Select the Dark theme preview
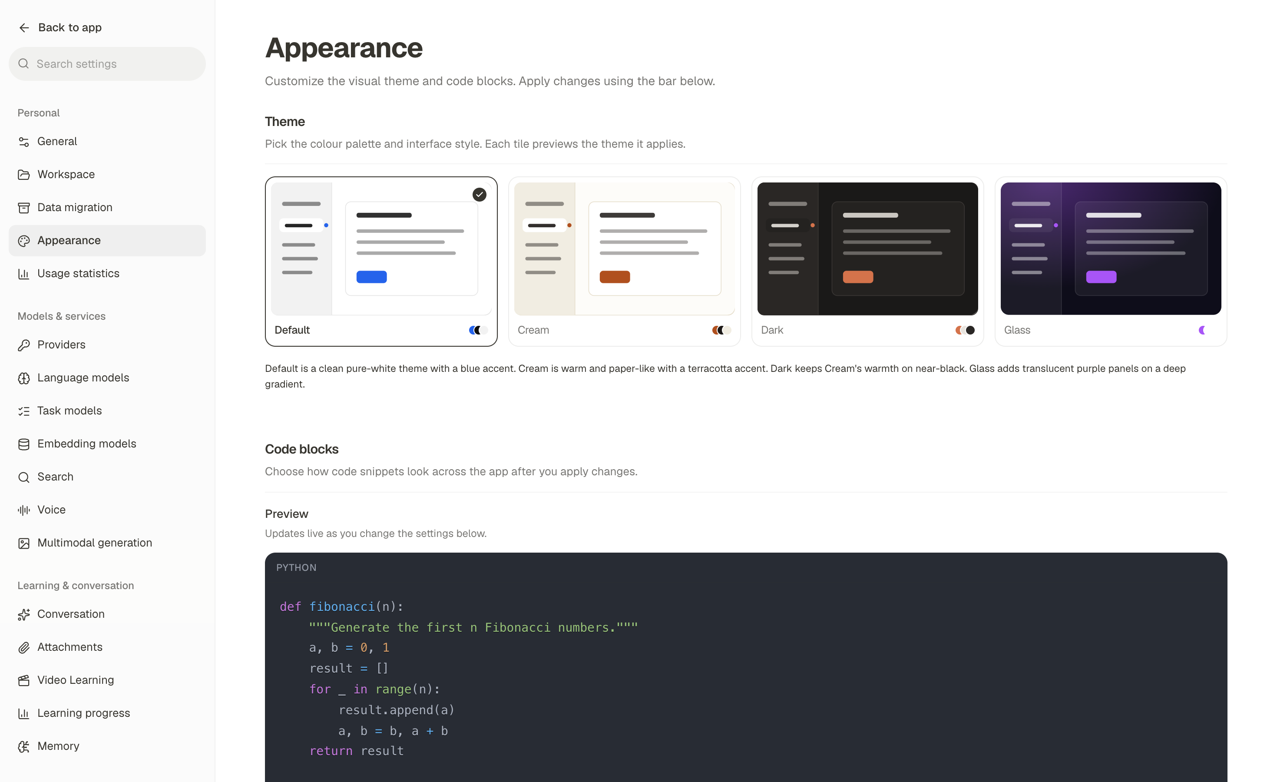 tap(867, 249)
